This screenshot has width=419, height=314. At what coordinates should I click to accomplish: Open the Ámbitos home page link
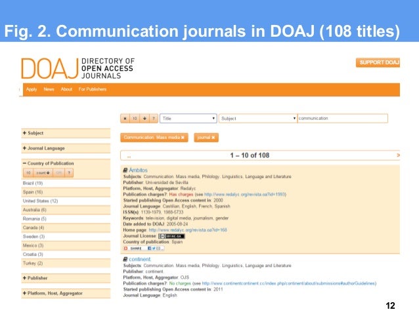point(188,230)
